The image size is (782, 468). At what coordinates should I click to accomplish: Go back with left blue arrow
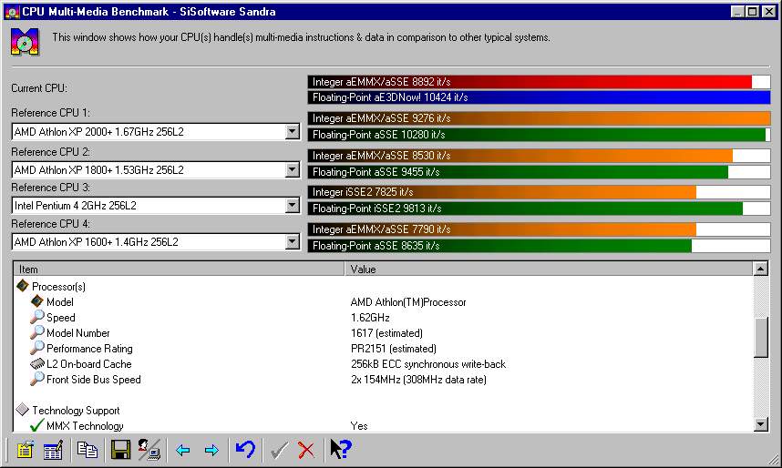coord(183,450)
